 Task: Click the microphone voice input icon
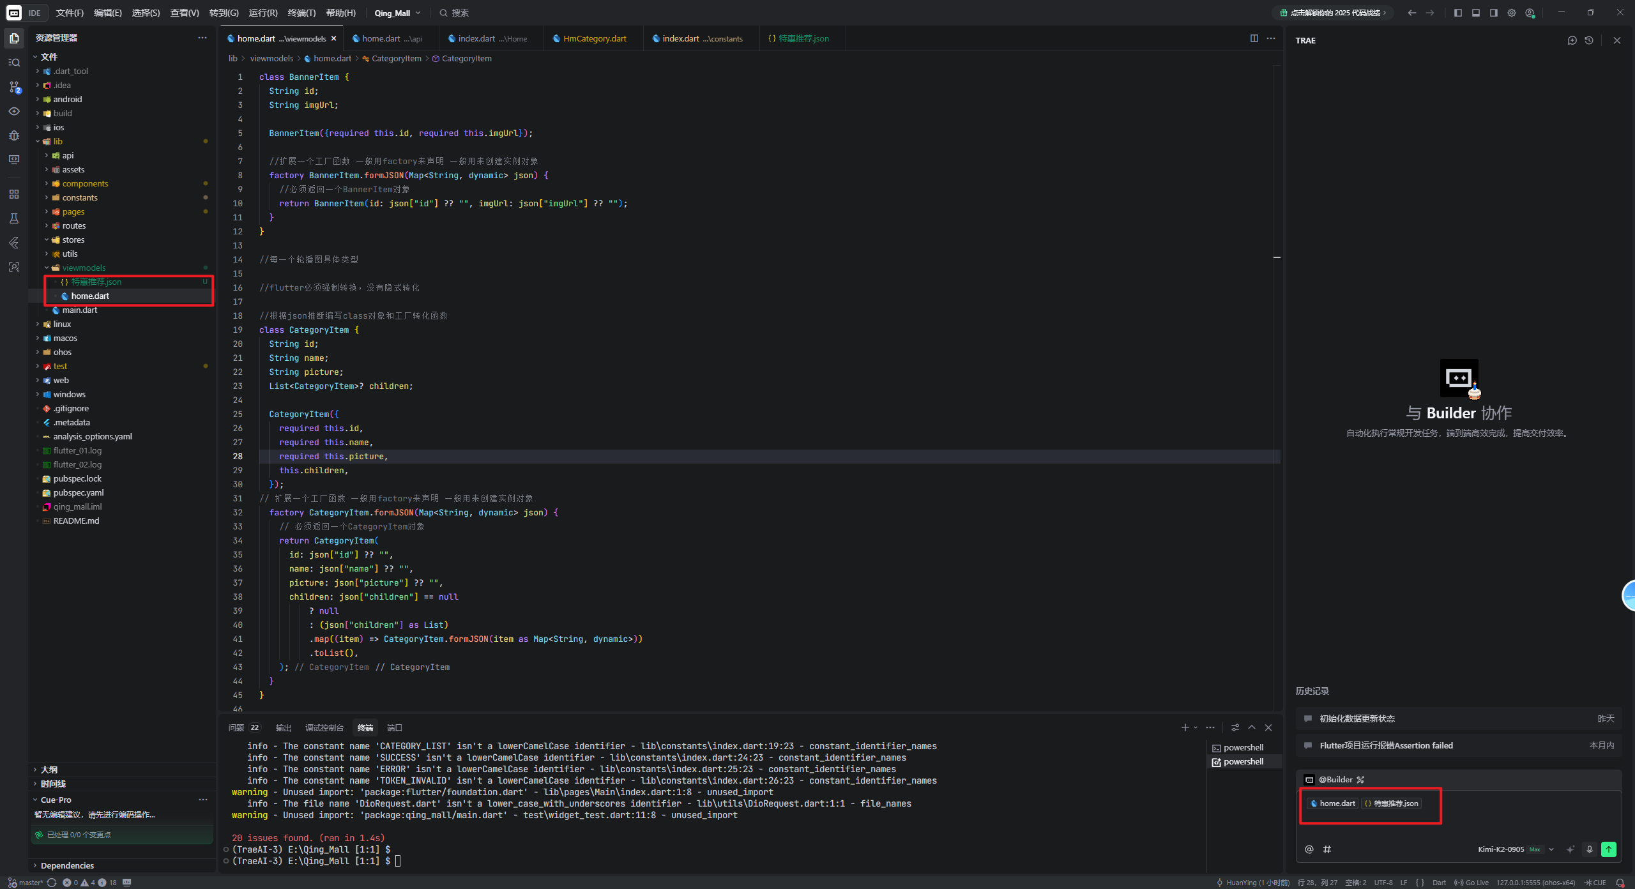(1590, 849)
